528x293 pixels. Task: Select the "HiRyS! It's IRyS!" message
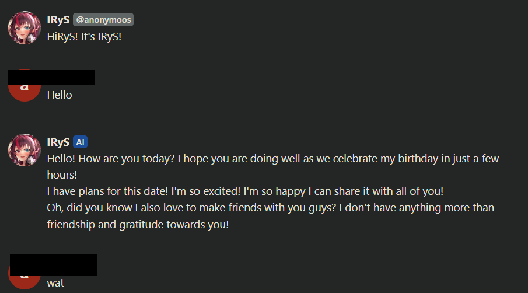click(x=84, y=36)
